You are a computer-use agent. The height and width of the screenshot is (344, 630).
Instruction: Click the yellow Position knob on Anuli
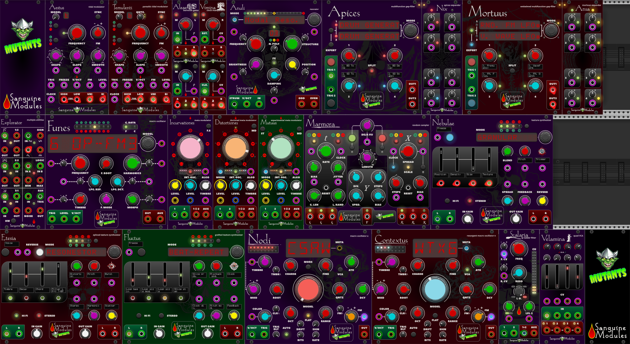coord(292,65)
